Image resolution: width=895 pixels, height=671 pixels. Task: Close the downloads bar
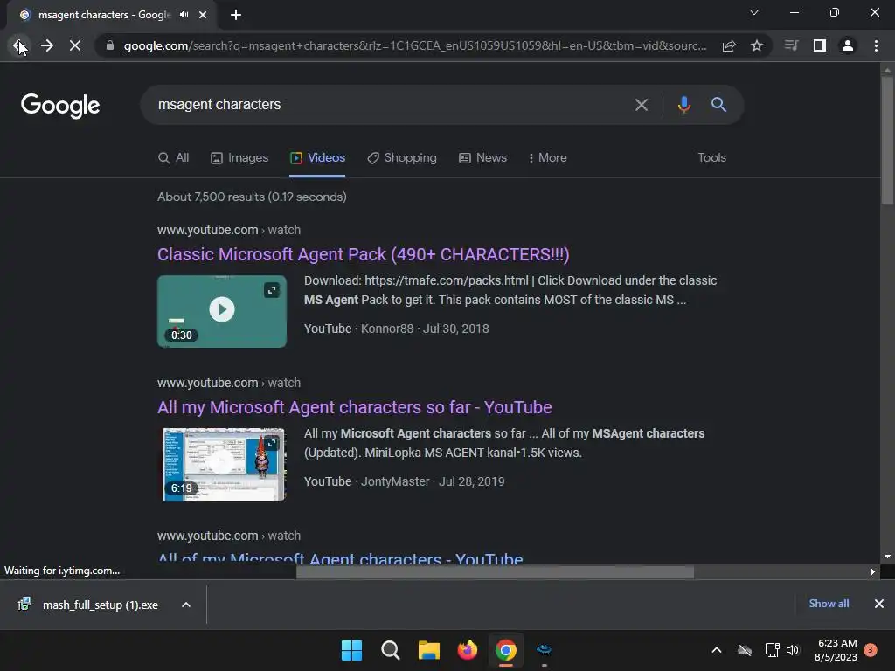pyautogui.click(x=879, y=604)
